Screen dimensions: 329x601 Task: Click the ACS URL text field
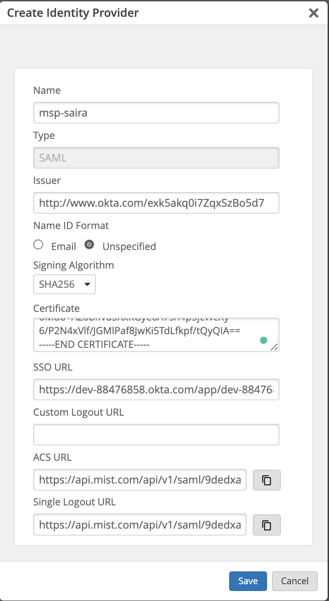point(139,480)
